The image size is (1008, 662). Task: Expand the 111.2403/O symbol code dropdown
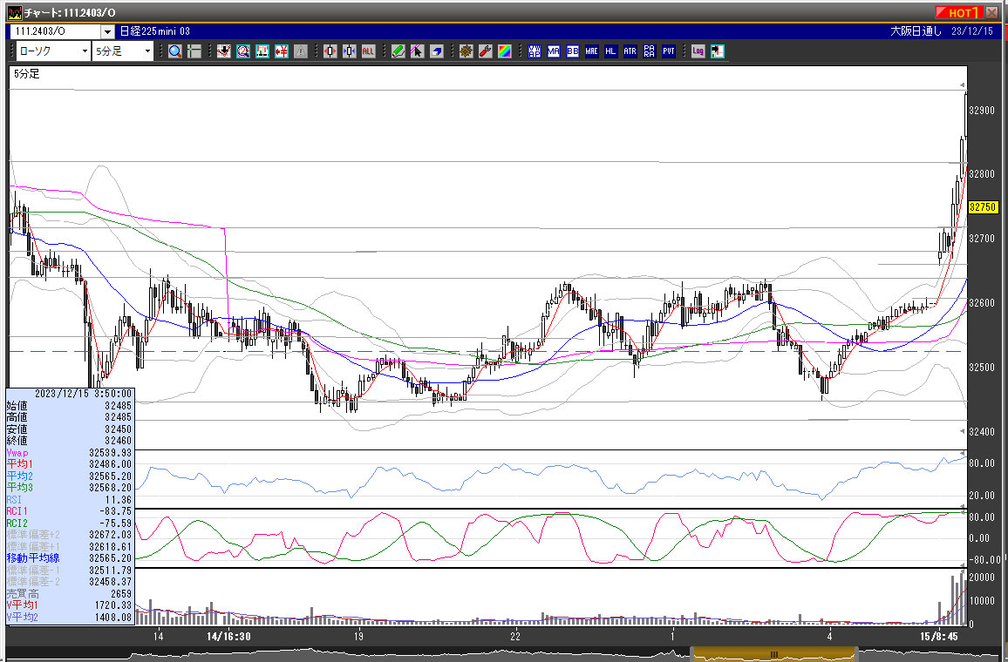[x=107, y=31]
